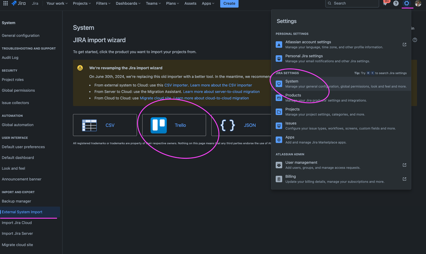Open Import Jira Cloud in sidebar
This screenshot has width=426, height=254.
click(17, 223)
